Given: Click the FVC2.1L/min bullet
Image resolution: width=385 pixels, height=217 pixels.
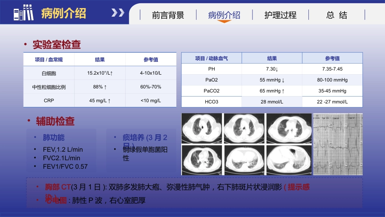Looking at the screenshot, I should [x=61, y=158].
